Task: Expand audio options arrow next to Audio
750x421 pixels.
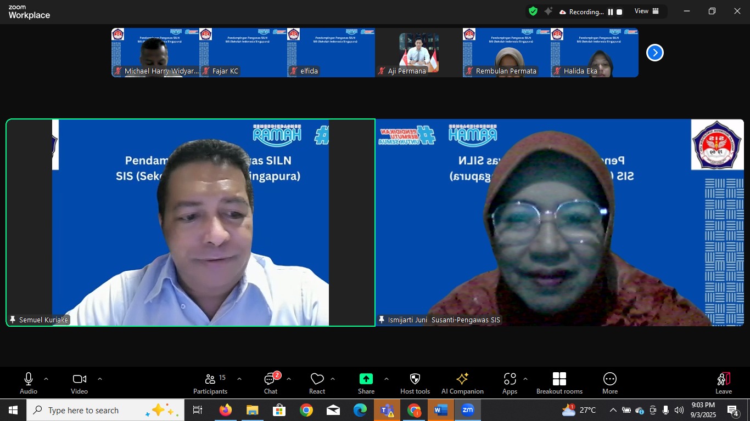Action: [x=46, y=379]
